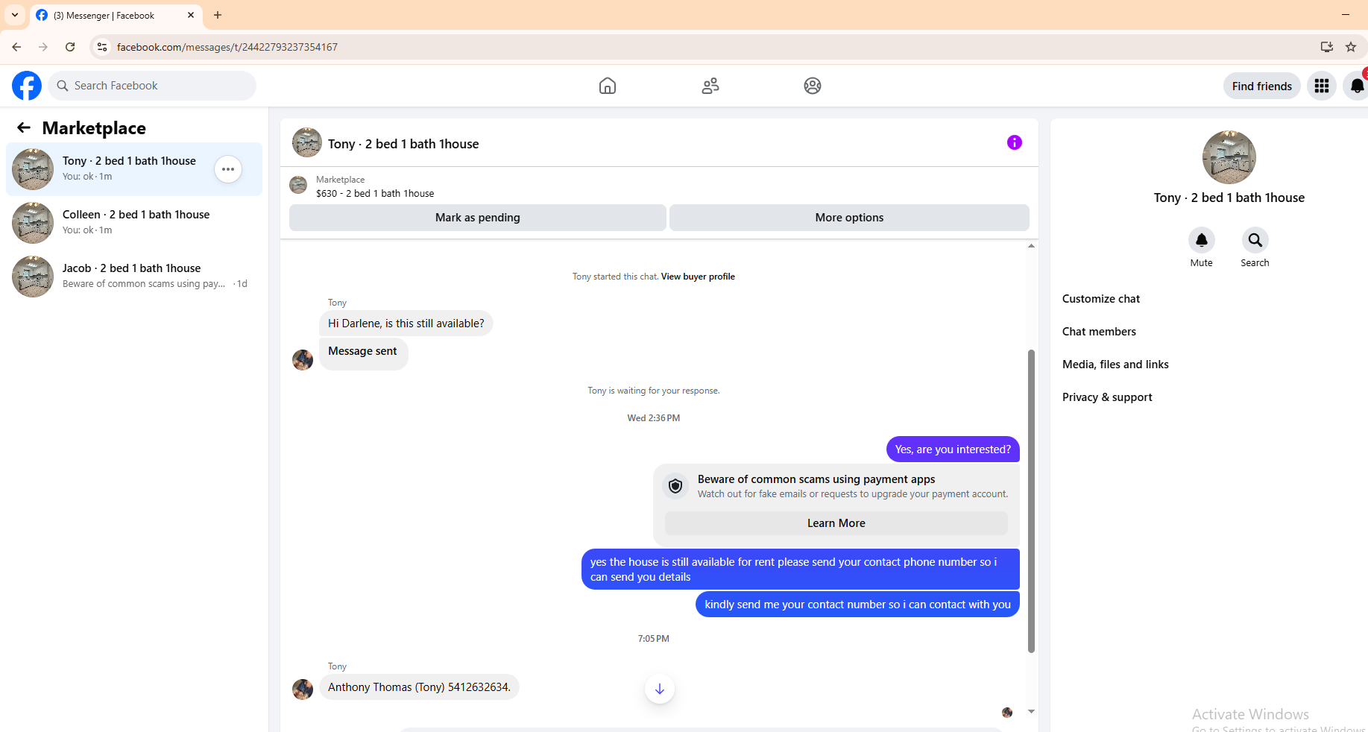Click the "Anthony Thomas (Tony) 5412632634." message
Image resolution: width=1368 pixels, height=732 pixels.
419,687
